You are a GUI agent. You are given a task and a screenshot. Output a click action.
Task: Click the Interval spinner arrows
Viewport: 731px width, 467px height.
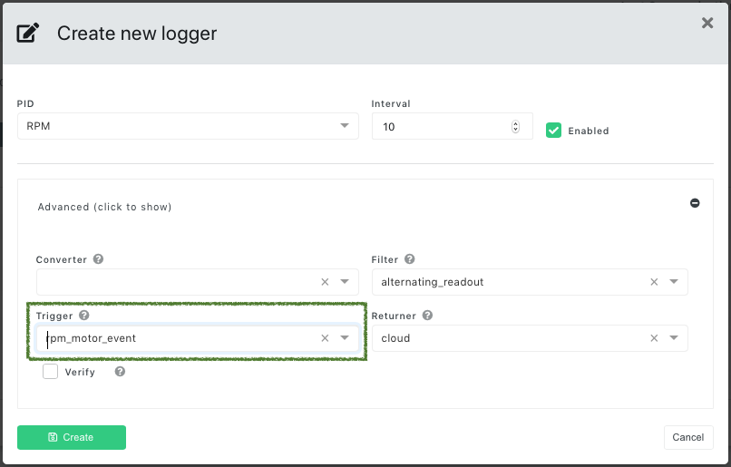pos(515,126)
